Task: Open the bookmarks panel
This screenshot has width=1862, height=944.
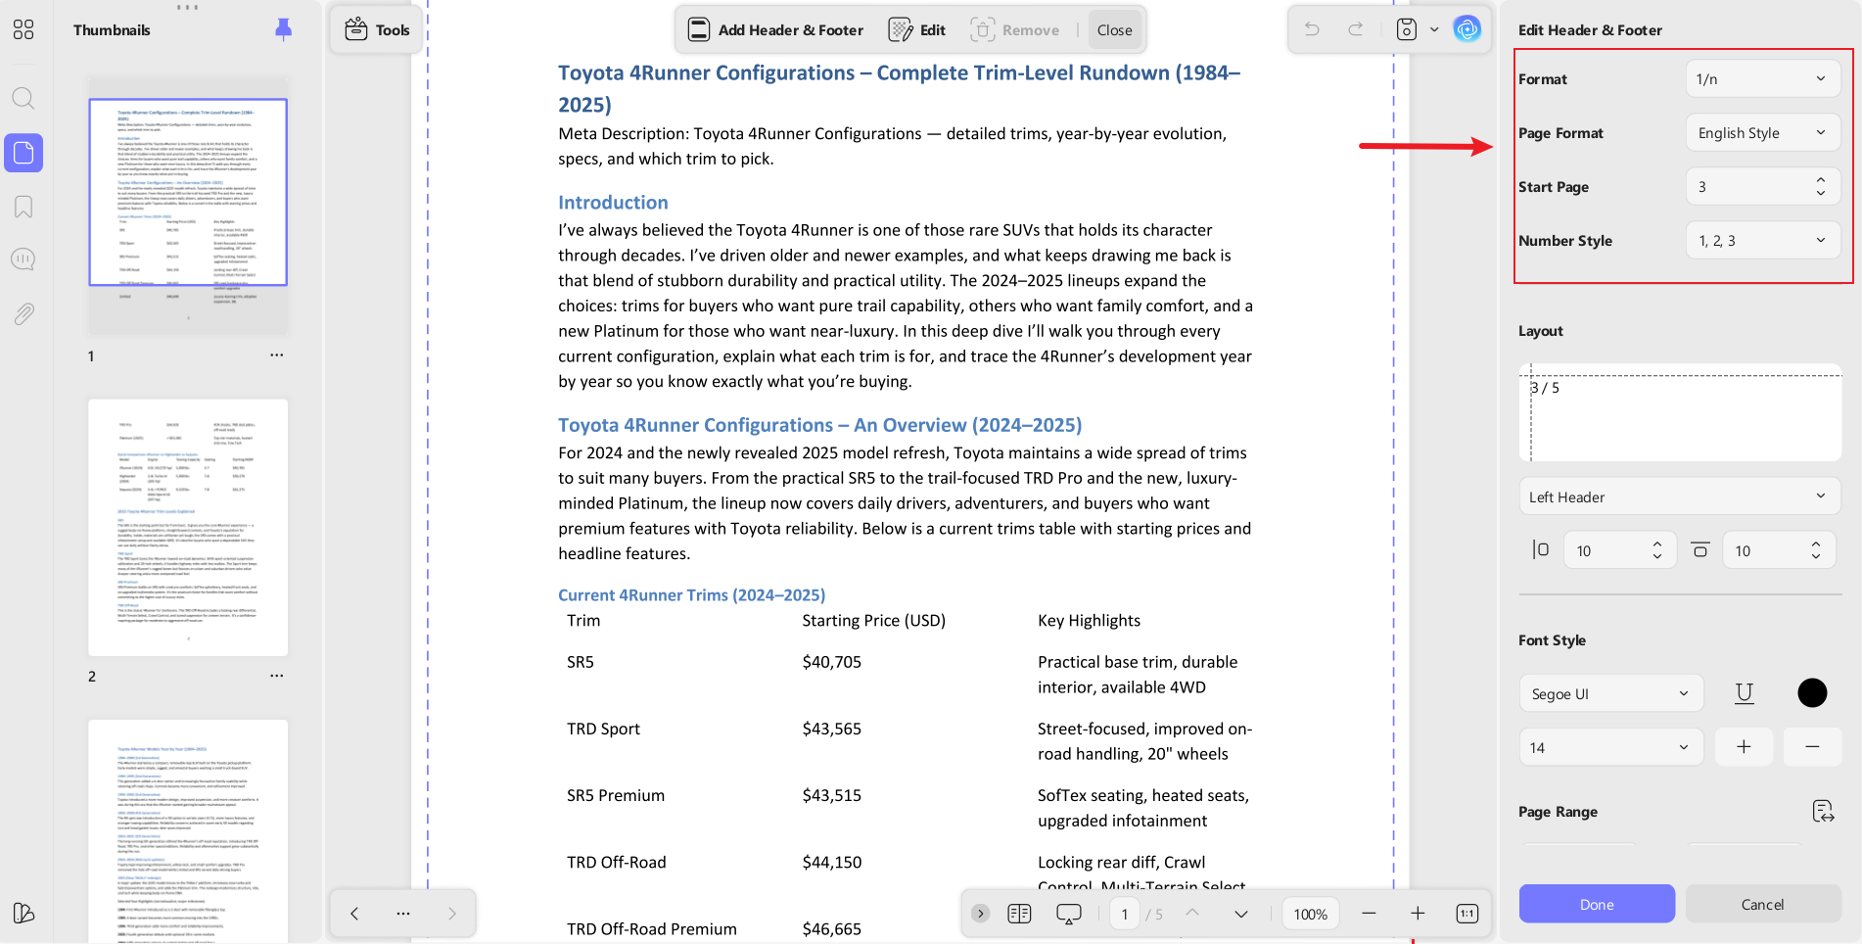Action: pos(23,207)
